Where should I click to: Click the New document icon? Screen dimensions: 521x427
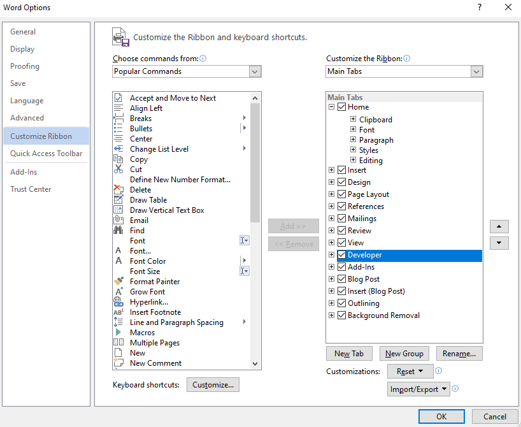click(x=118, y=352)
